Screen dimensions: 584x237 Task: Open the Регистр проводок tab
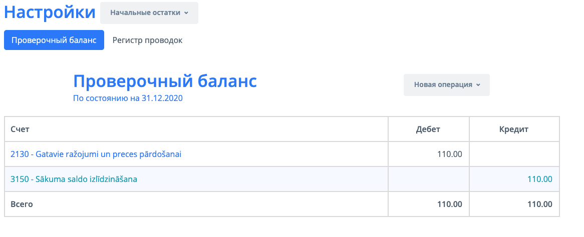tap(147, 40)
